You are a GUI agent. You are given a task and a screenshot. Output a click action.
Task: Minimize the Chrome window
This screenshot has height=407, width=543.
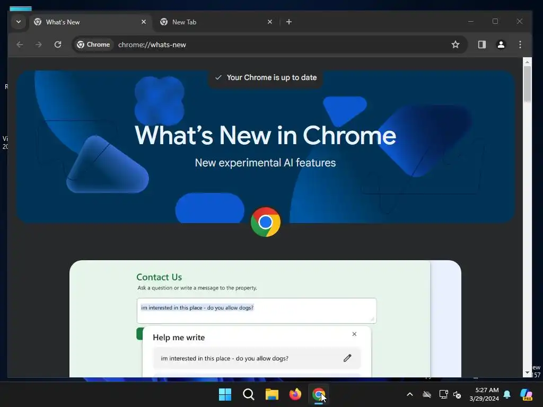click(471, 21)
